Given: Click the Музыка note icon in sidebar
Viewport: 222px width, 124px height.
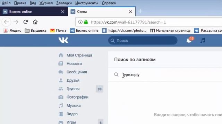Looking at the screenshot, I should [61, 105].
